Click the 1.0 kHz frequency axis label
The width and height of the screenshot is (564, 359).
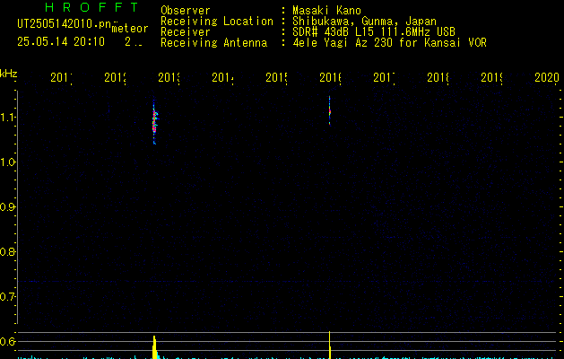pyautogui.click(x=7, y=162)
